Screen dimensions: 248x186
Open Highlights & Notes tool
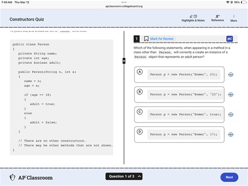(193, 18)
